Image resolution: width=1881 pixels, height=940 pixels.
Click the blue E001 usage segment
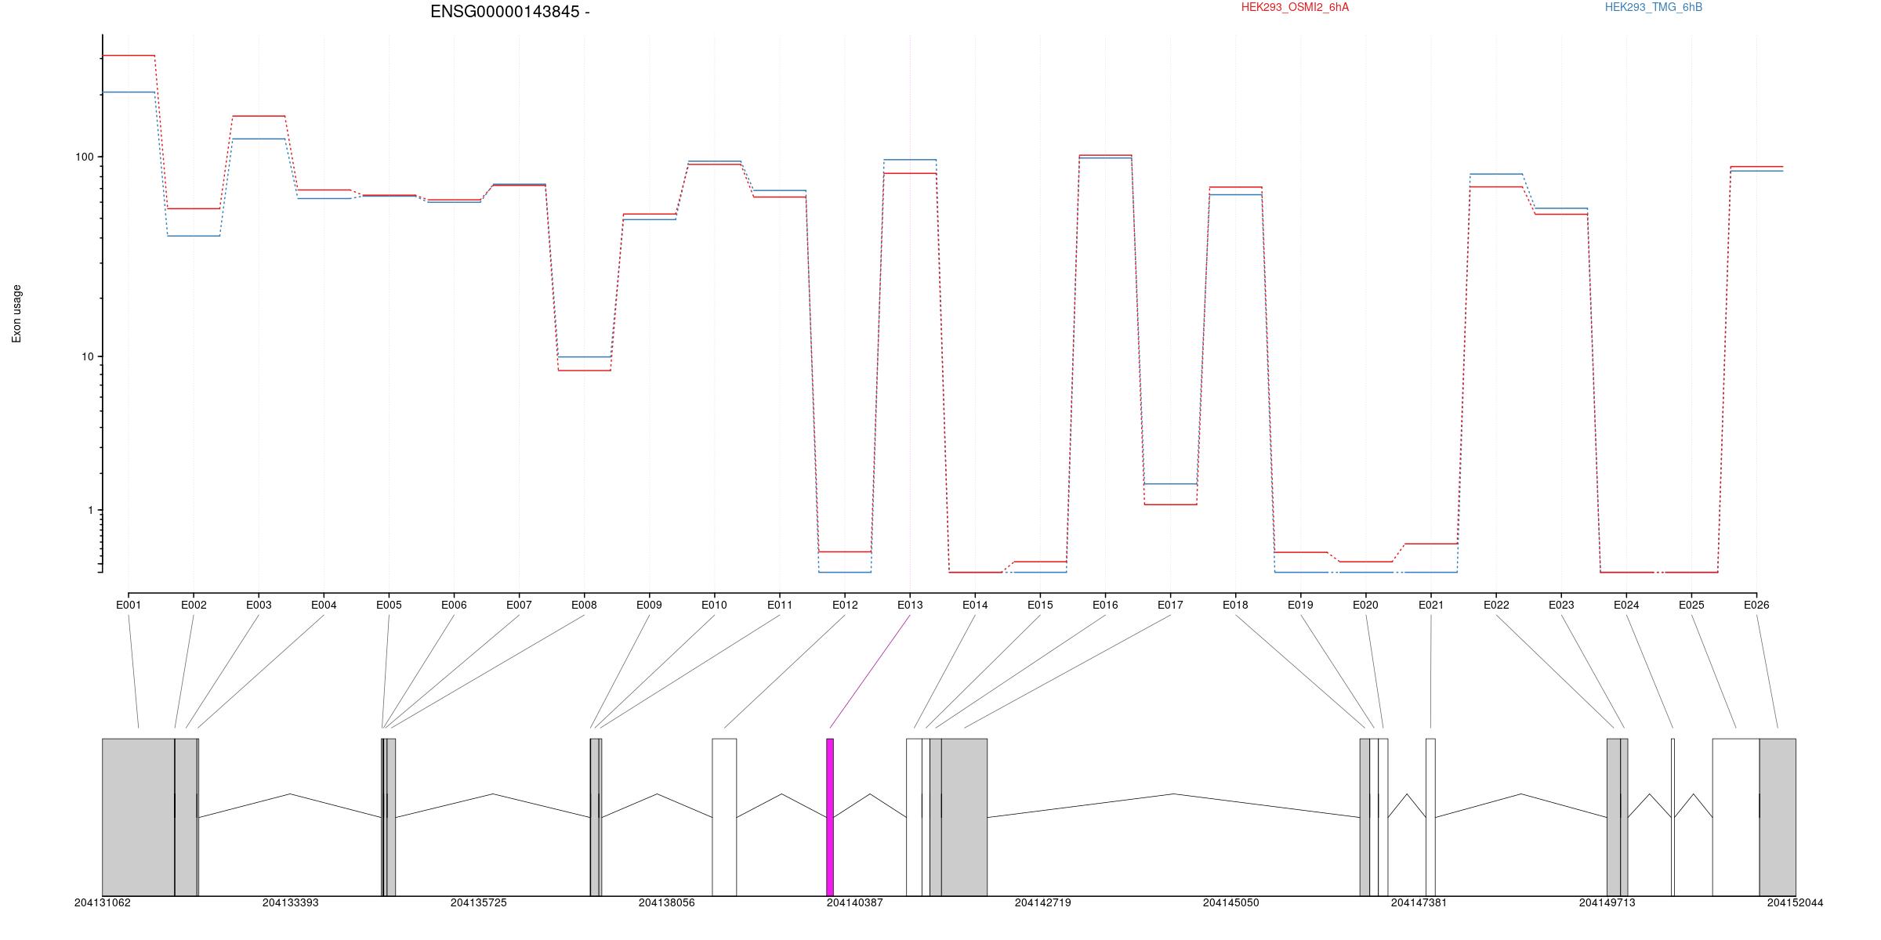[129, 92]
